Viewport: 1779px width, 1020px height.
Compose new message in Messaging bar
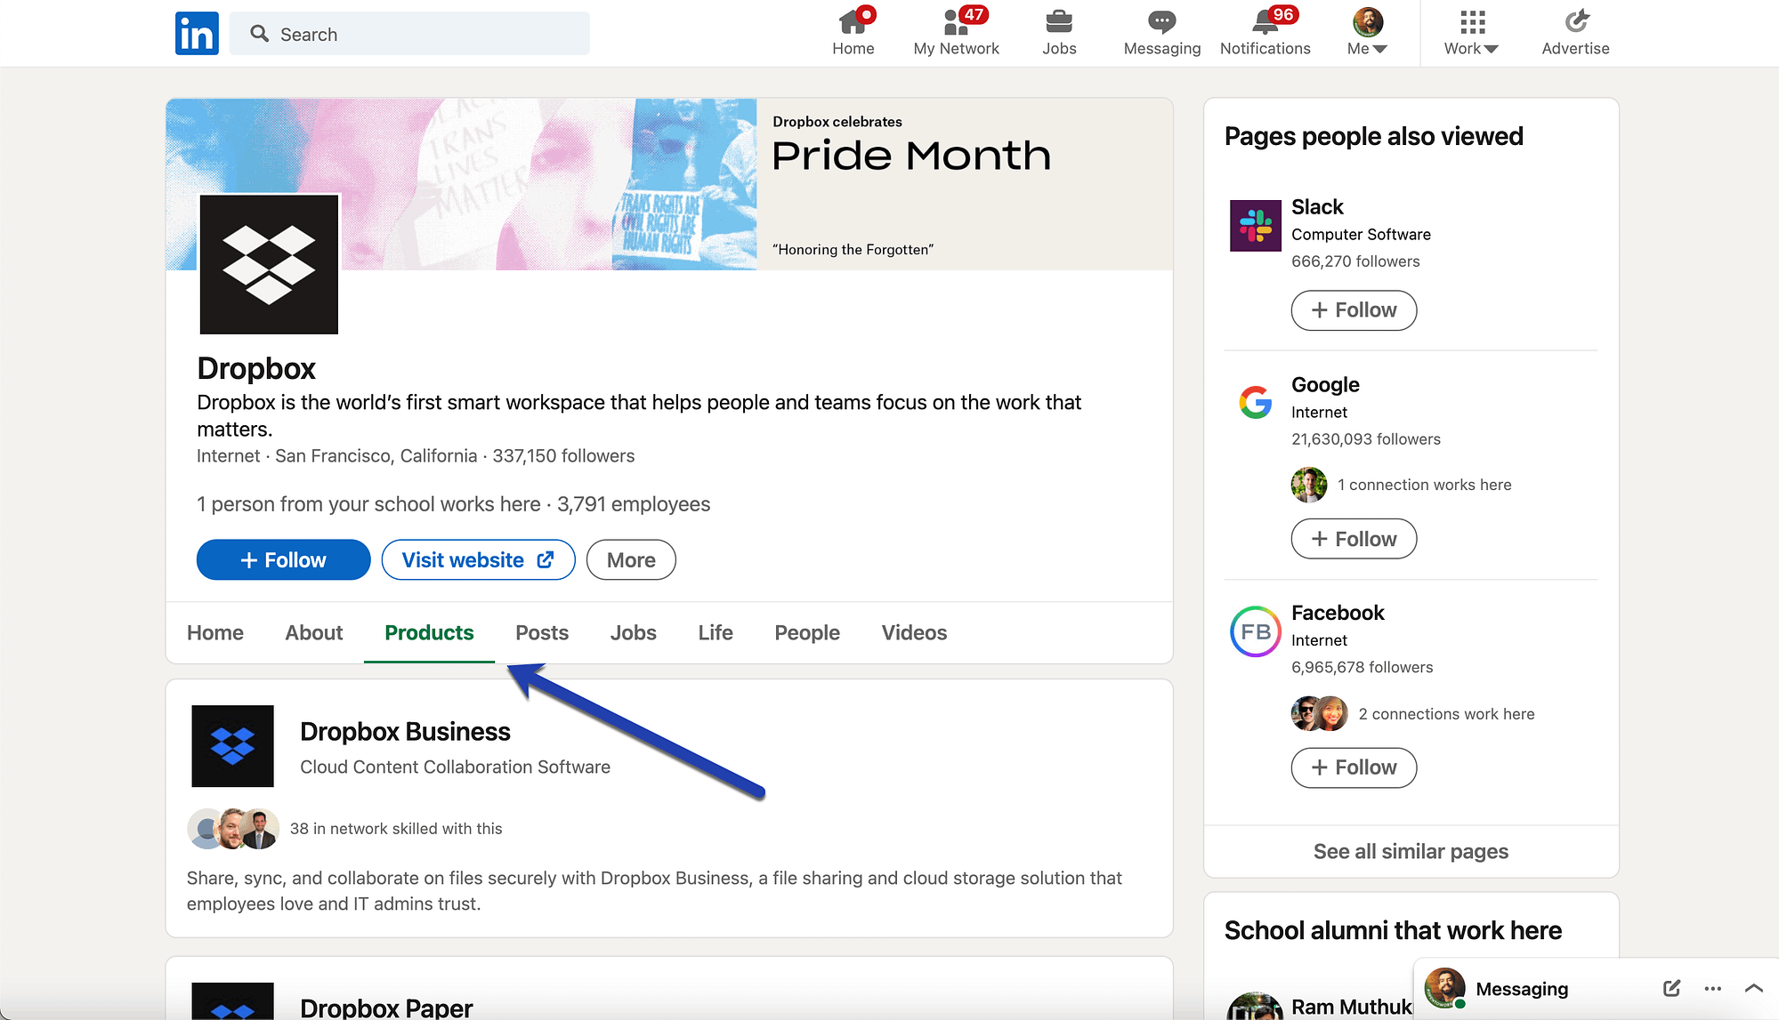pyautogui.click(x=1671, y=988)
